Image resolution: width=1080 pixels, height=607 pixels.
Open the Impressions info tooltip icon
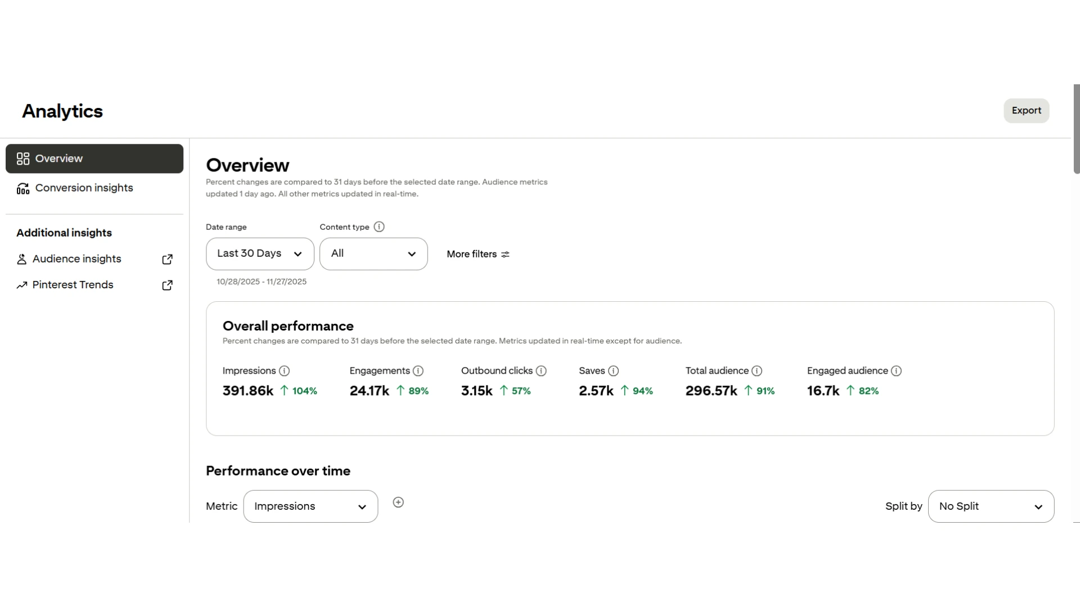285,371
